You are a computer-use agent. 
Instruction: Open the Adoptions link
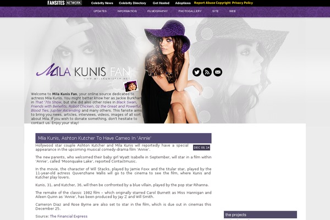[x=183, y=3]
